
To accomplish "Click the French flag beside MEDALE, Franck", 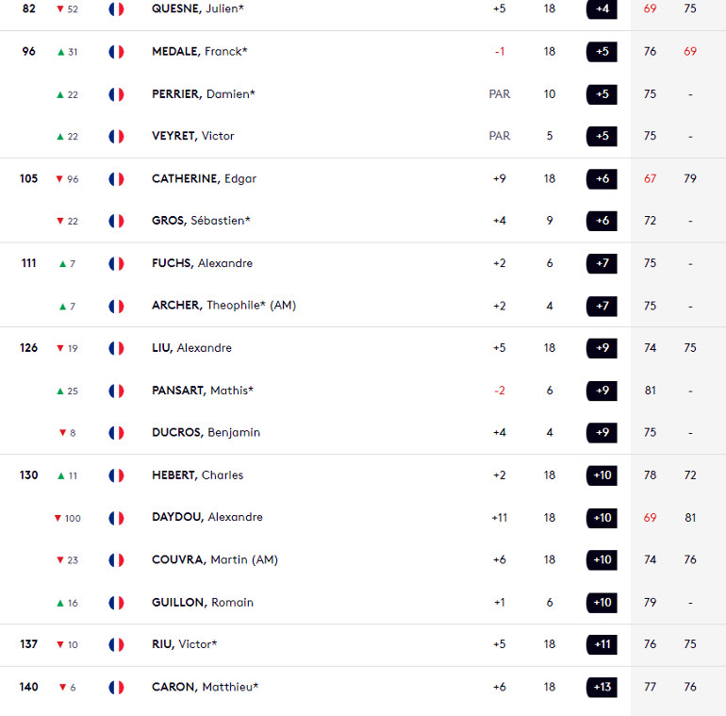I will tap(116, 52).
